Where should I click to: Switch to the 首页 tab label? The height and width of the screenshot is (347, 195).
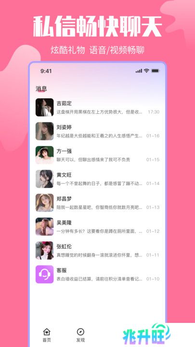(x=47, y=340)
